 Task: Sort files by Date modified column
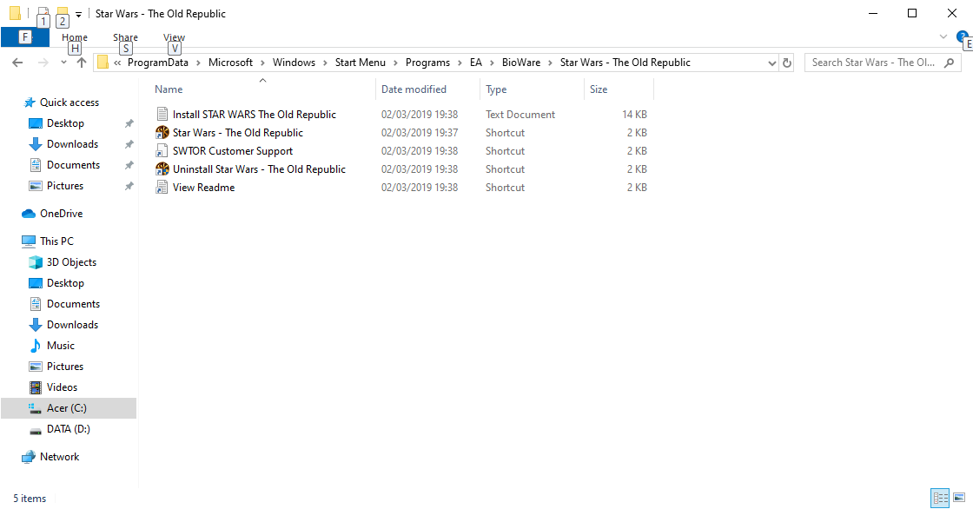coord(414,89)
